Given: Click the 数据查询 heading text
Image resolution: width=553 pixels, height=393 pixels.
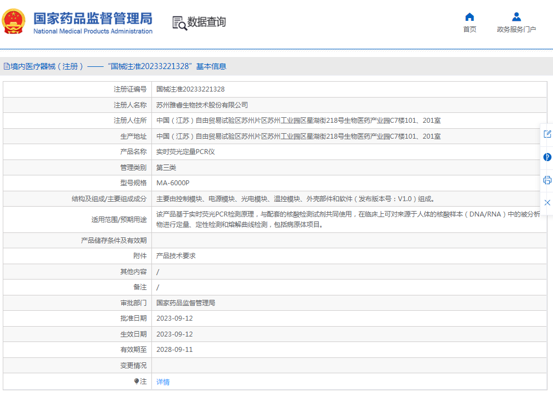Looking at the screenshot, I should coord(206,22).
